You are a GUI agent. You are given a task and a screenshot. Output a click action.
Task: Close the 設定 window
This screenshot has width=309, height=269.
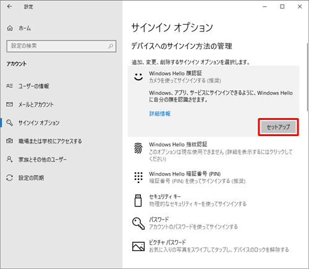300,7
